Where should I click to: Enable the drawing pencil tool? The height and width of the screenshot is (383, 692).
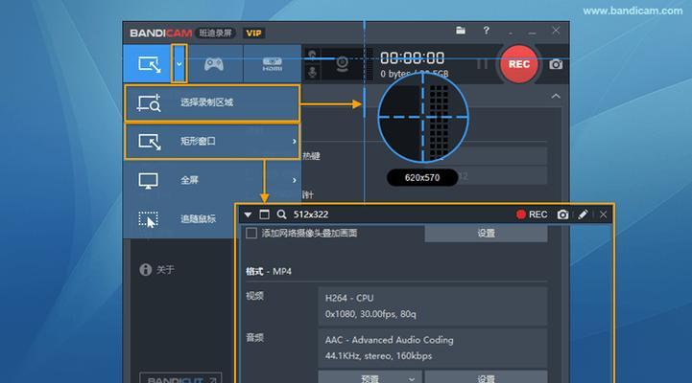(x=583, y=214)
